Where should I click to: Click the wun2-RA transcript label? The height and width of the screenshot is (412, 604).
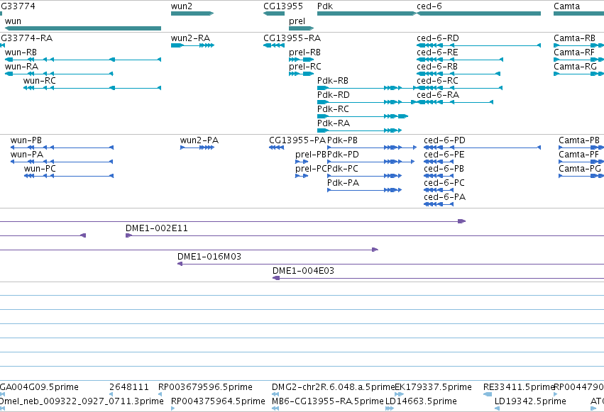click(190, 38)
